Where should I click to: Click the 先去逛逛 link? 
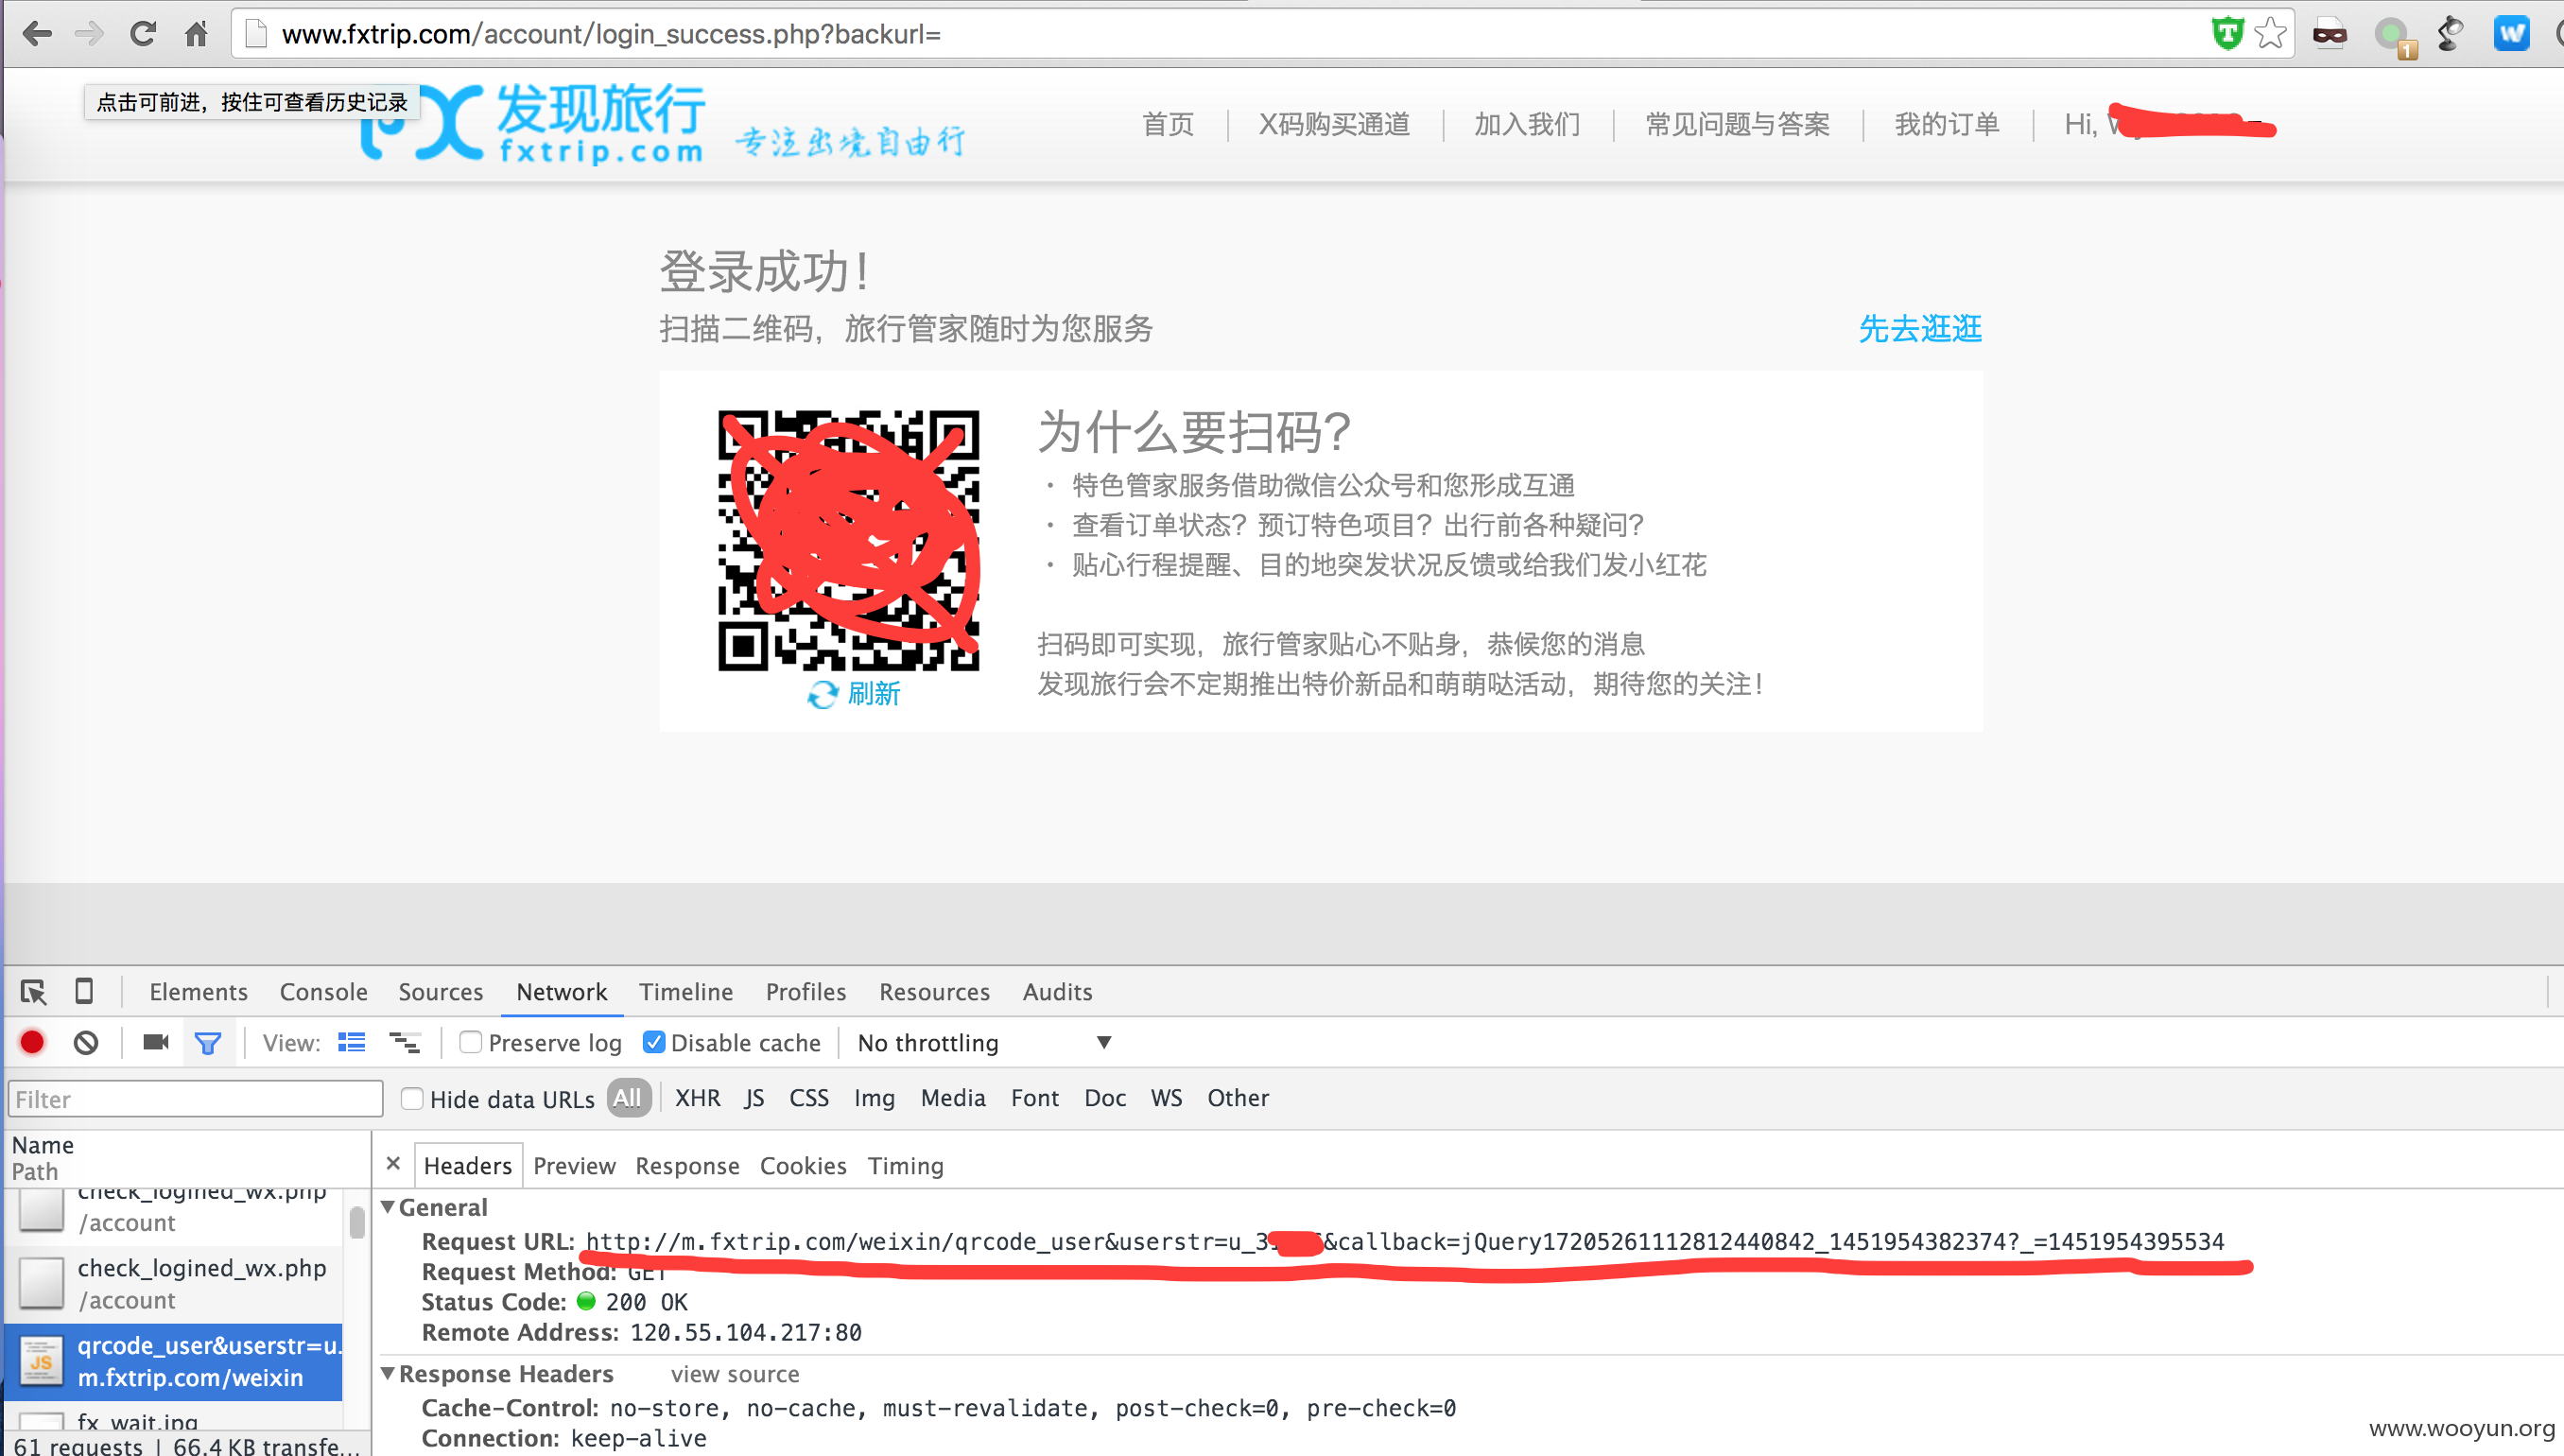coord(1920,328)
